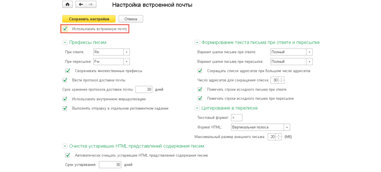The image size is (381, 172).
Task: Open the При пересылке prefix dropdown
Action: point(127,61)
